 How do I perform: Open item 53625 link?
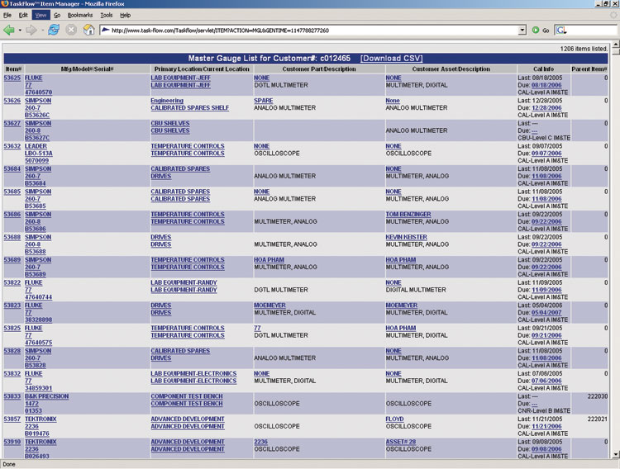[x=12, y=78]
